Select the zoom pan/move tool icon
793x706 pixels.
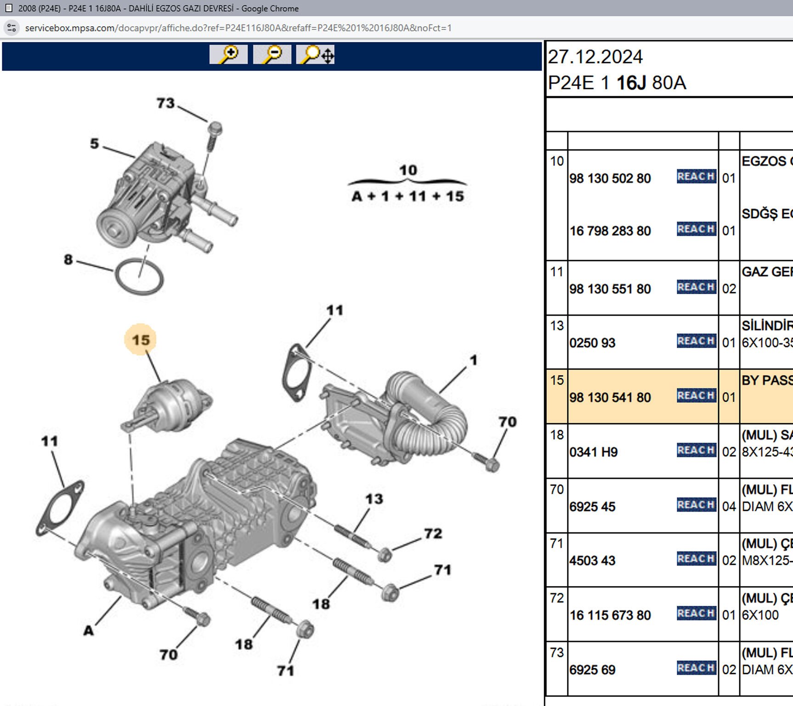click(316, 55)
